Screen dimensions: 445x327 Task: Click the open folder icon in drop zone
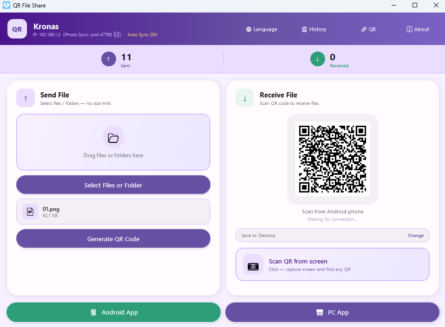point(113,137)
